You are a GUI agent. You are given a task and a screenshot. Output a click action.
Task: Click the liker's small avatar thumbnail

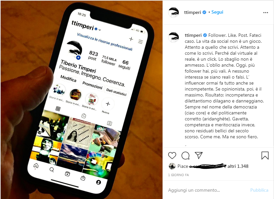172,166
